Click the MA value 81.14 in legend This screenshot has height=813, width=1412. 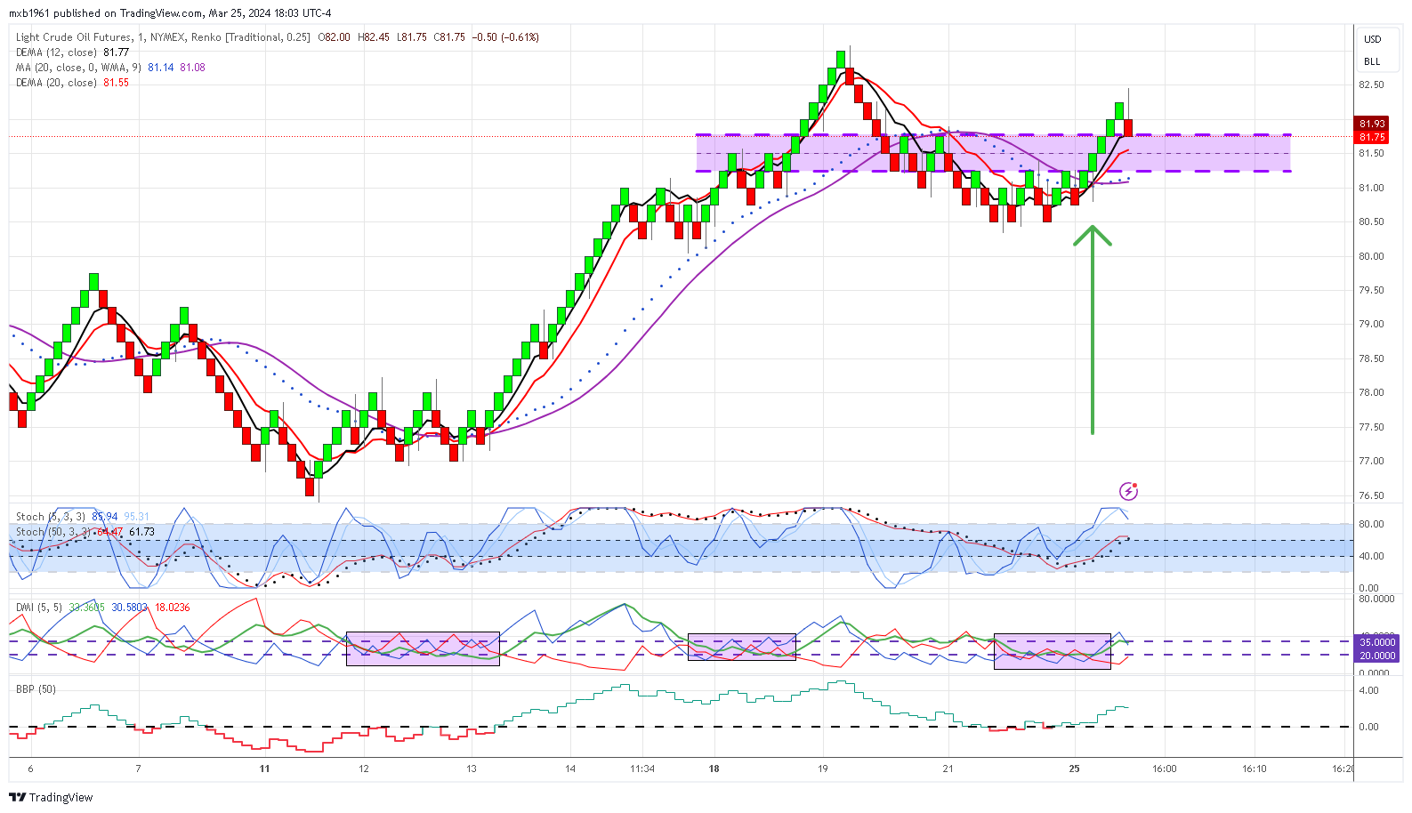click(x=161, y=68)
